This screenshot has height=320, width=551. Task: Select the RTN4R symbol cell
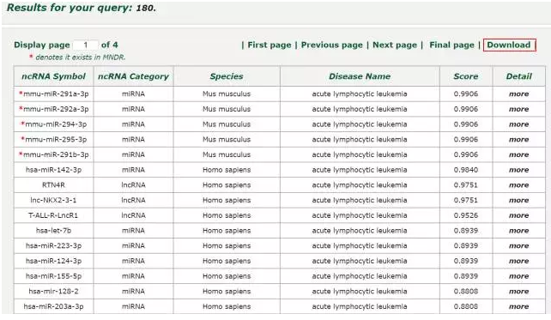(x=54, y=185)
